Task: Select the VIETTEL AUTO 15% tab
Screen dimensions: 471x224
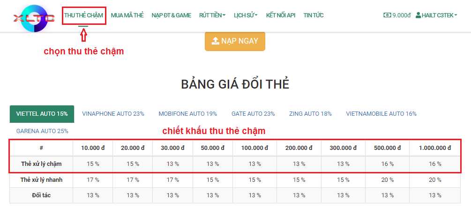Action: [x=42, y=114]
